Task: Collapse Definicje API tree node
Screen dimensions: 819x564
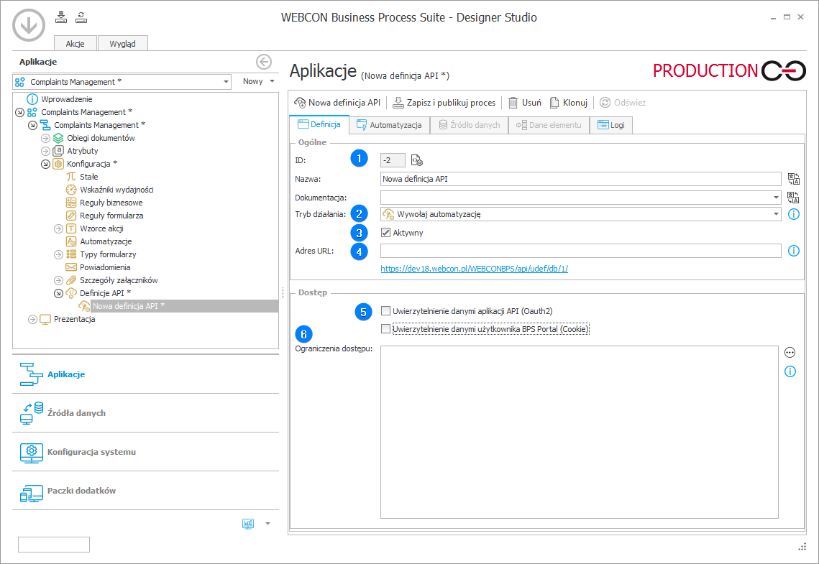Action: [58, 293]
